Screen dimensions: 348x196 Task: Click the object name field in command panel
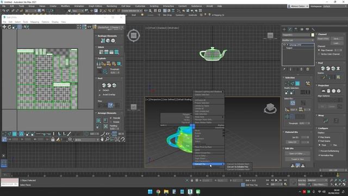click(296, 35)
